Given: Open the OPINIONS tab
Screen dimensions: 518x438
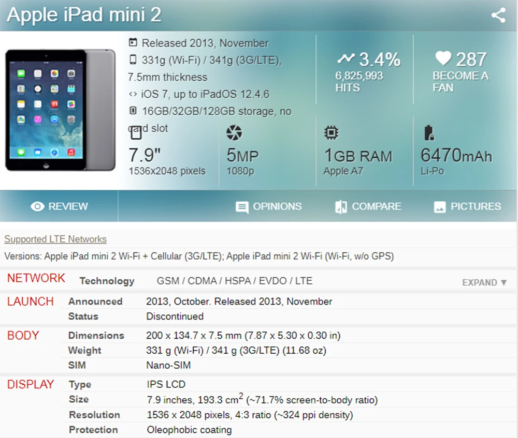Looking at the screenshot, I should pyautogui.click(x=268, y=206).
